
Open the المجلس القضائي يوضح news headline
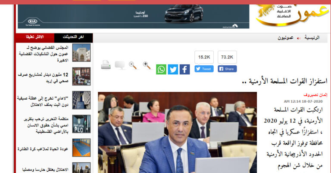click(x=43, y=54)
